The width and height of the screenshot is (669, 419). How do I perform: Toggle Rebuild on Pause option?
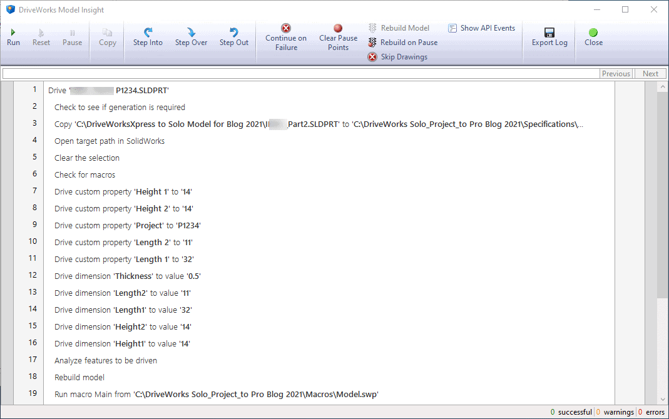click(x=403, y=43)
